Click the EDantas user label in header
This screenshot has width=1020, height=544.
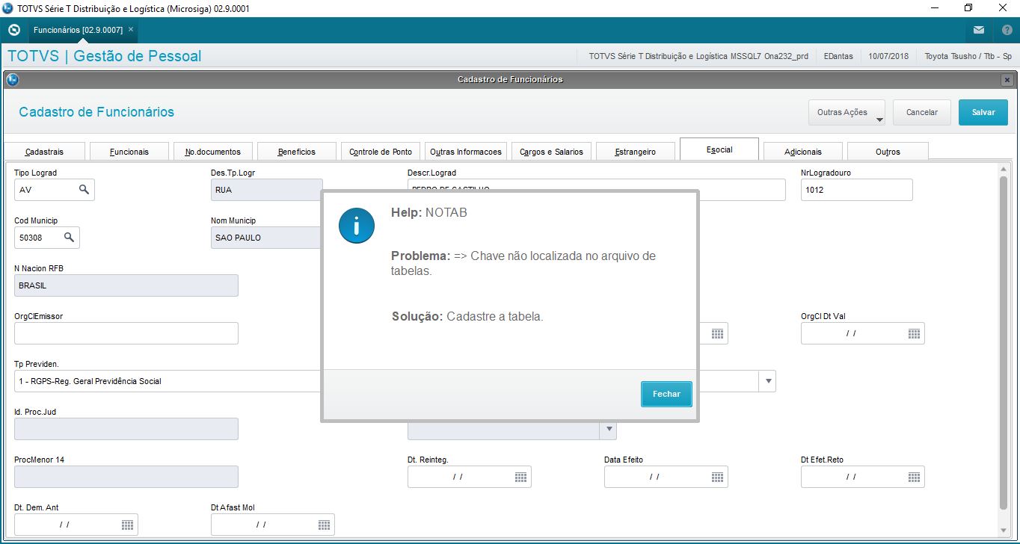pos(838,56)
